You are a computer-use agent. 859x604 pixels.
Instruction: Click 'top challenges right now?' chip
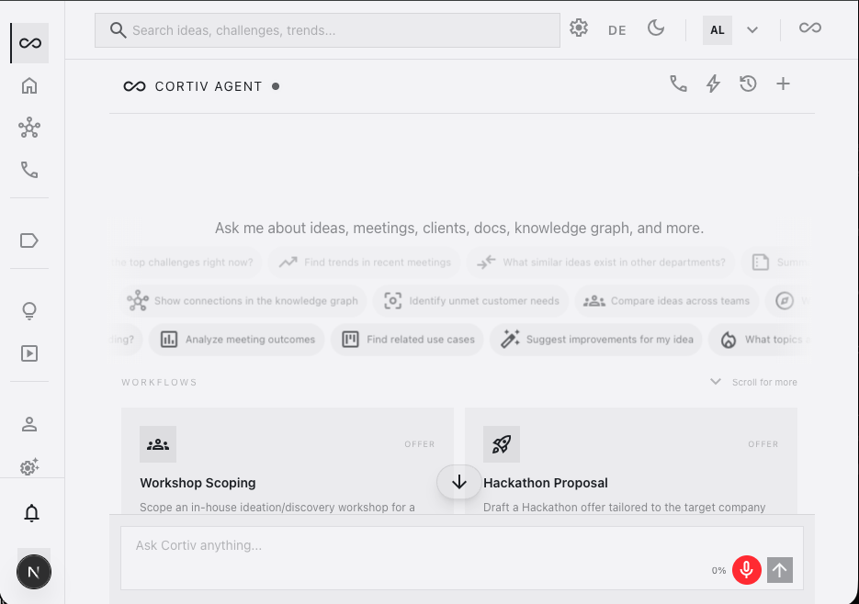tap(186, 263)
